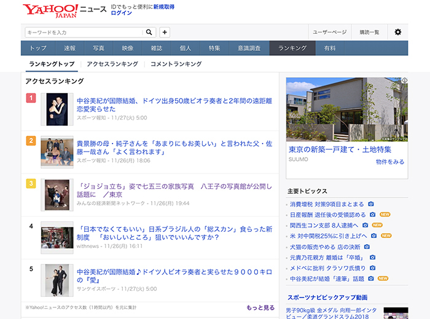Select the コメントランキング sub-tab
This screenshot has width=430, height=319.
176,64
